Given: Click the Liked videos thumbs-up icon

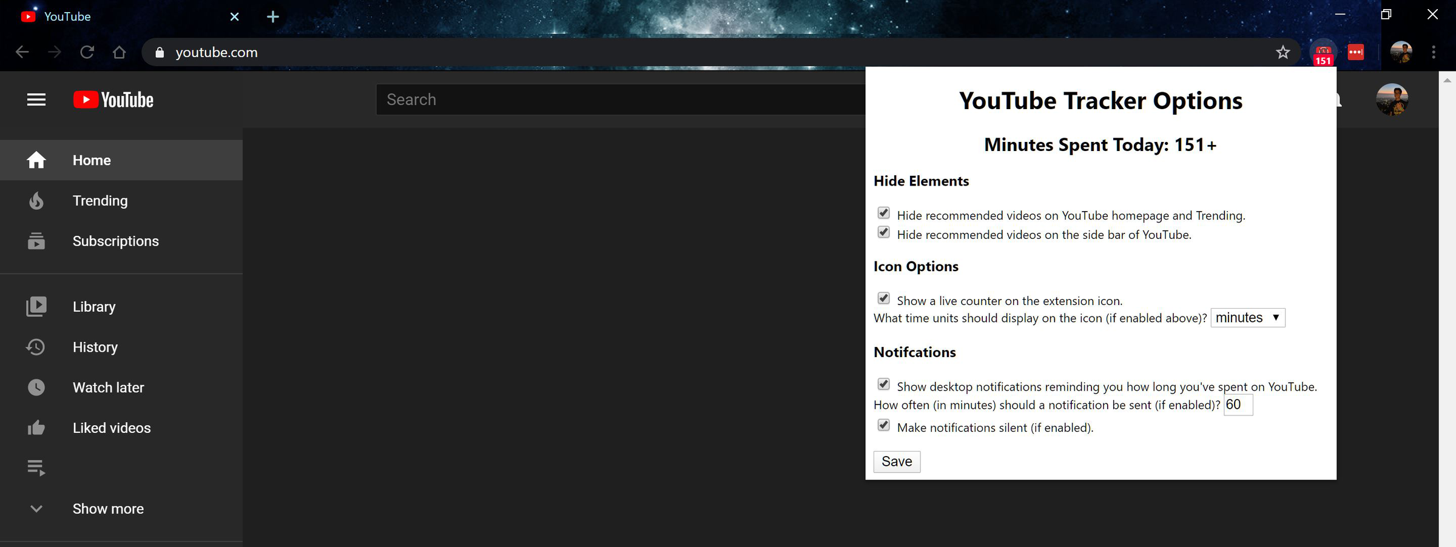Looking at the screenshot, I should 36,428.
